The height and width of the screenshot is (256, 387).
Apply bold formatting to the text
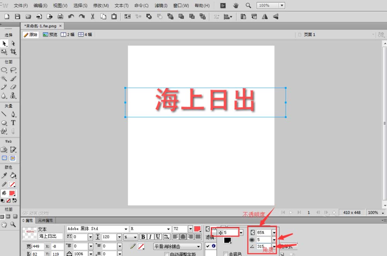[143, 236]
